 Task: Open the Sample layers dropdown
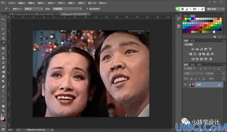tap(67, 9)
